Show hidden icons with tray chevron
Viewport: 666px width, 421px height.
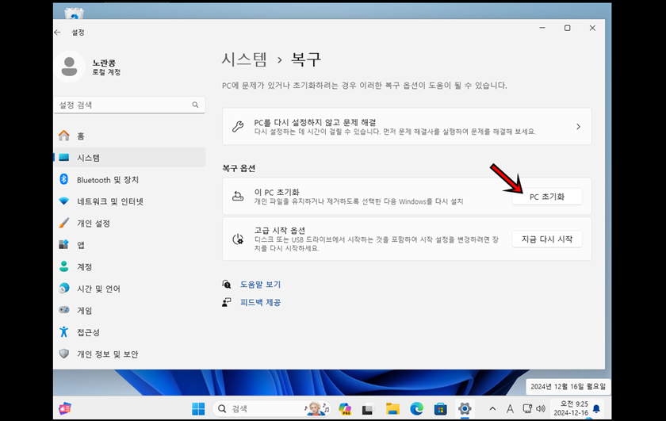click(492, 408)
